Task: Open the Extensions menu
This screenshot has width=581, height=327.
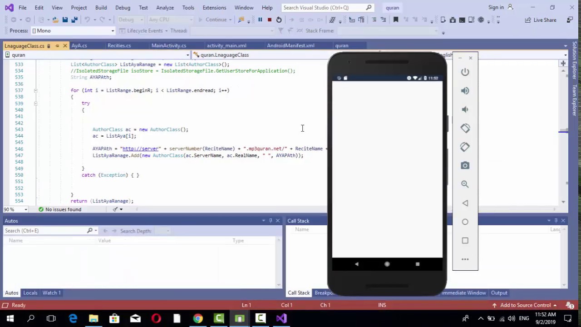Action: (214, 7)
